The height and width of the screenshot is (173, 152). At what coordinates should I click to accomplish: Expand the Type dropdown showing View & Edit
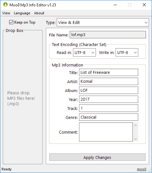pos(103,22)
